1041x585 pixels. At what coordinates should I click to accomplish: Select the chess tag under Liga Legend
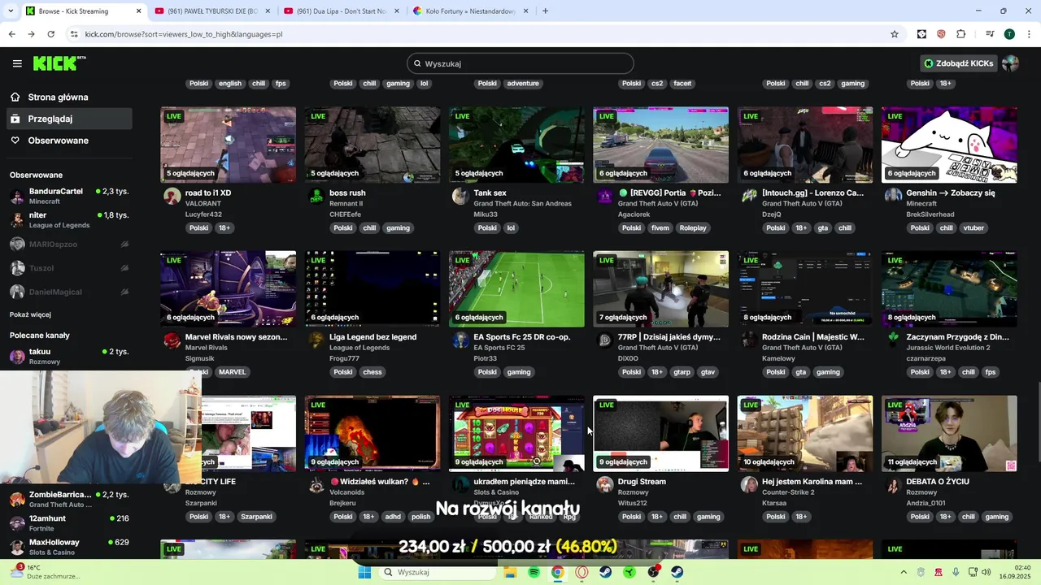(x=372, y=372)
